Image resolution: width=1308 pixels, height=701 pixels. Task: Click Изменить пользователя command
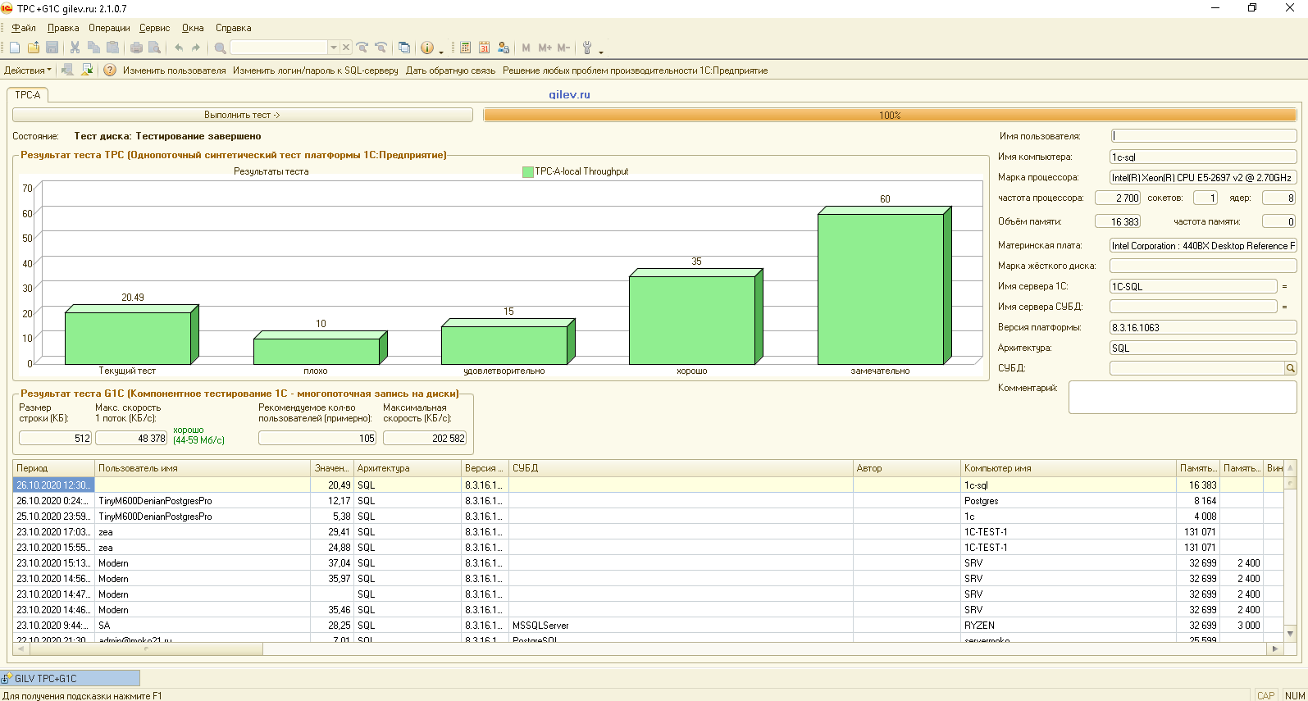coord(174,71)
